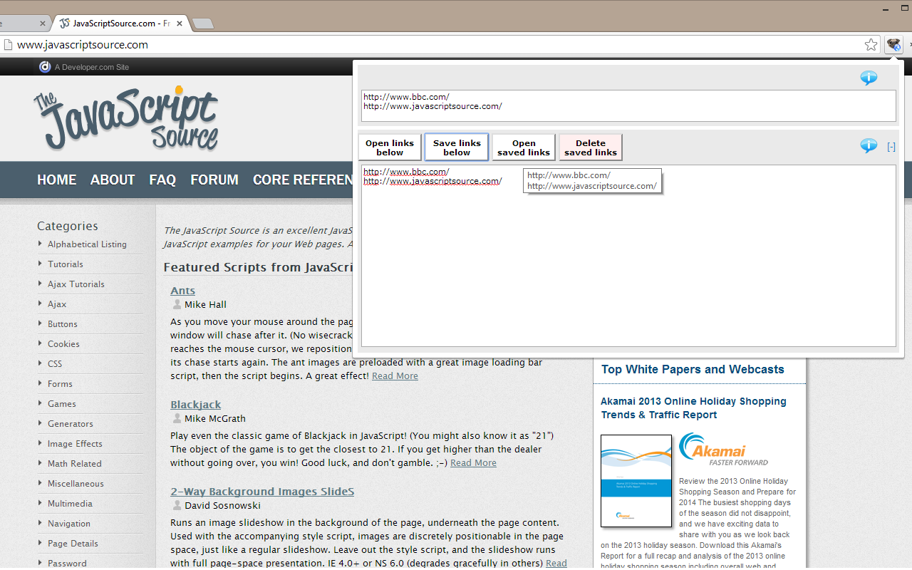Open the CSS category

tap(55, 364)
